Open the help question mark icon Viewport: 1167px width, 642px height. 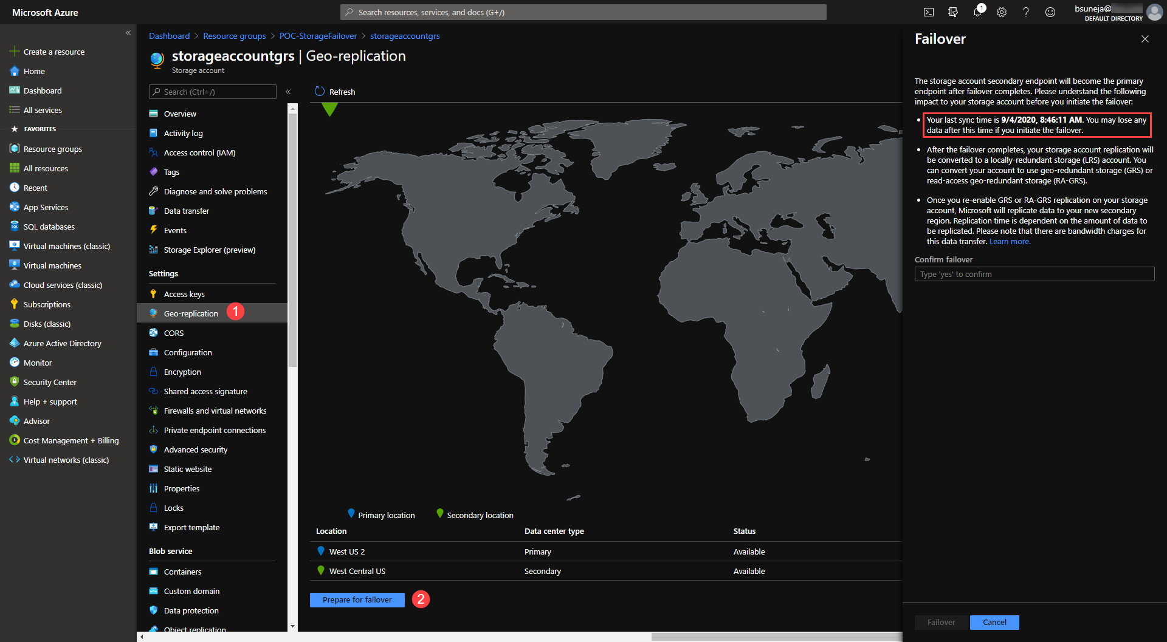(1026, 12)
